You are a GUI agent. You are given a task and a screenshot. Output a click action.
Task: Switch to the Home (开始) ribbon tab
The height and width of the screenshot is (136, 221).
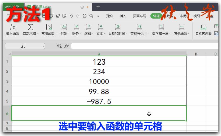coord(109,16)
